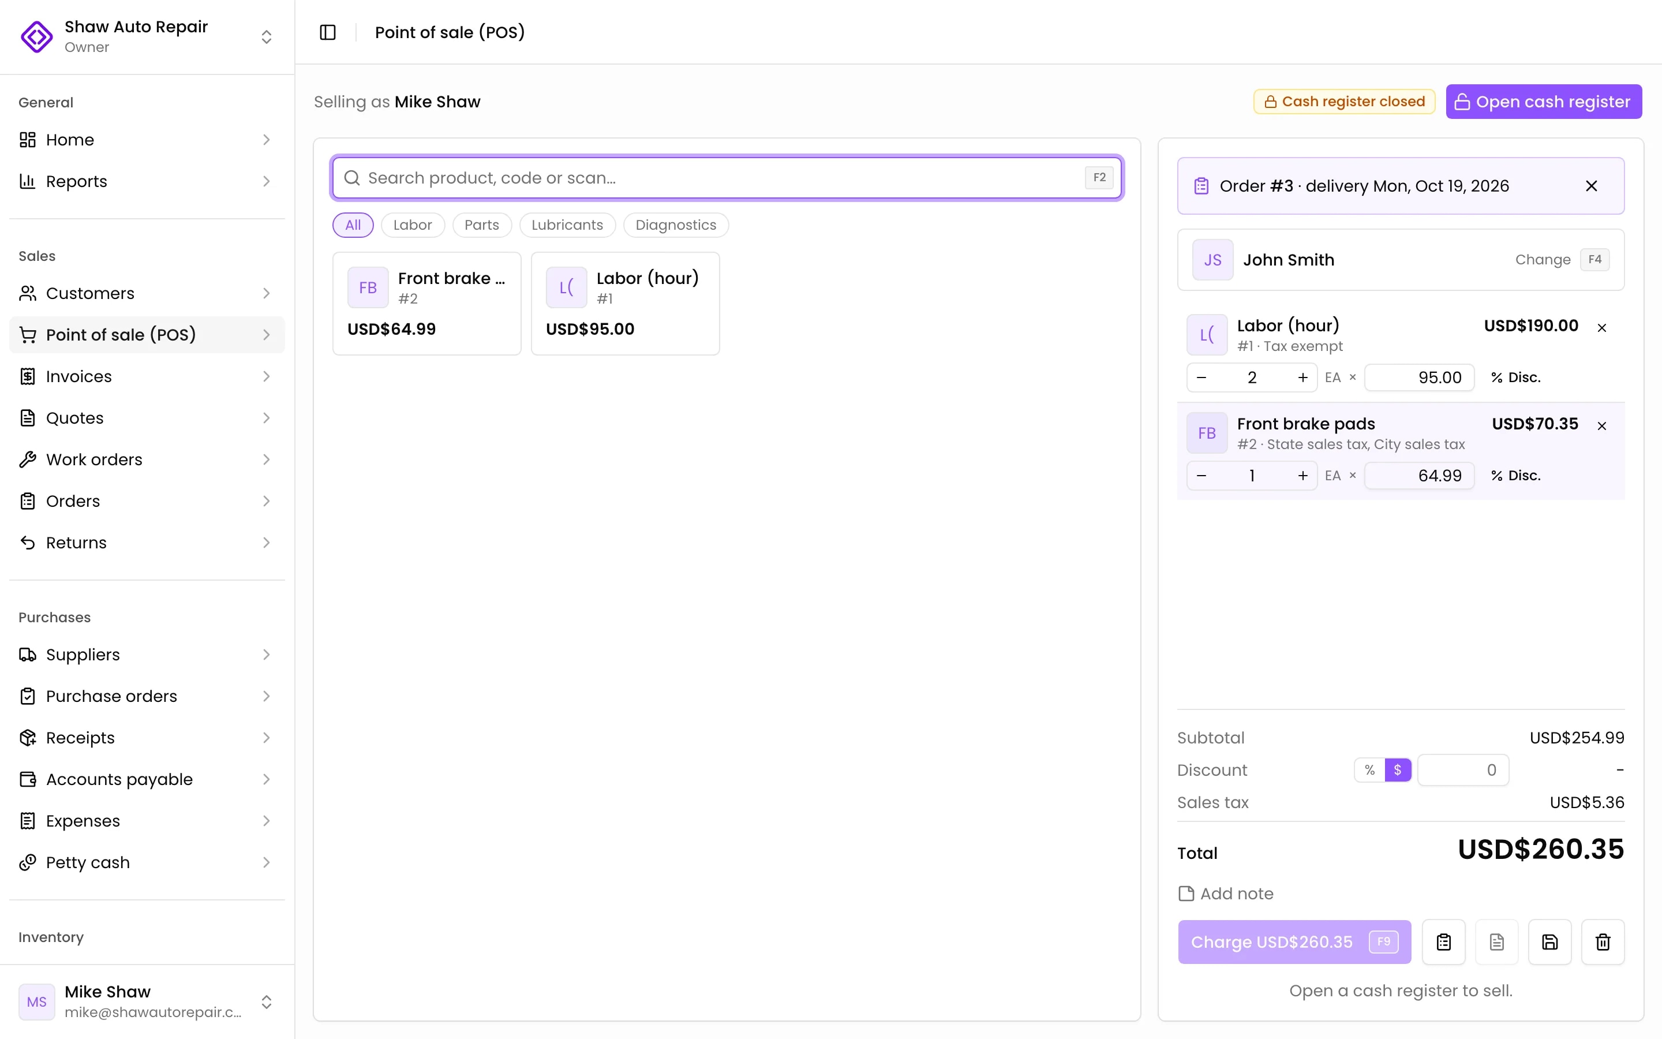The width and height of the screenshot is (1662, 1039).
Task: Remove Front brake pads line item
Action: [1601, 426]
